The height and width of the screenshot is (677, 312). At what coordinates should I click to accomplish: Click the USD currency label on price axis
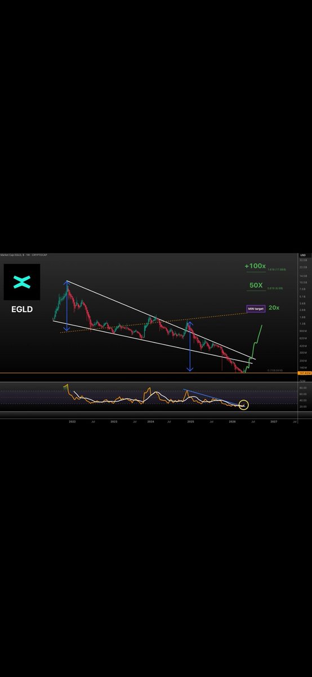point(302,256)
